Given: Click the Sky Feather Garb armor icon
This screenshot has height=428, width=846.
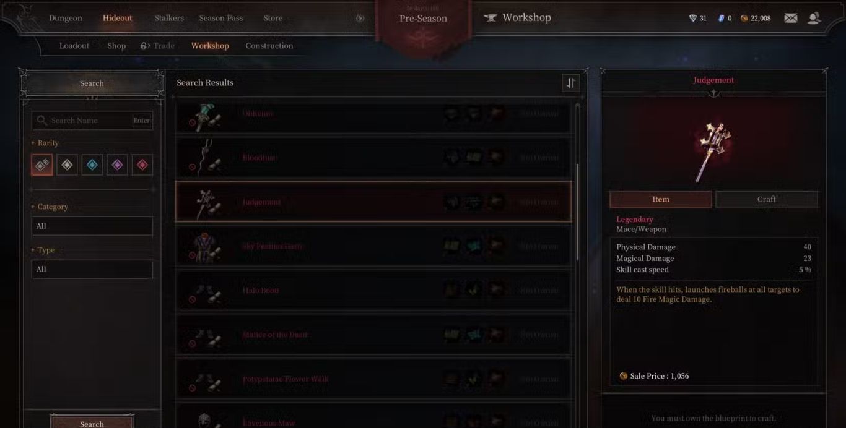Looking at the screenshot, I should coord(205,247).
